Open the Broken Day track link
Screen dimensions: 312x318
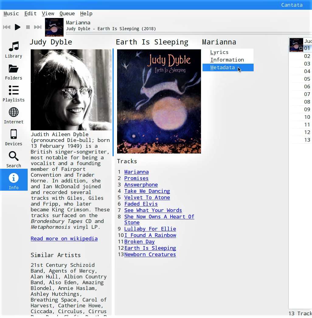coord(140,242)
